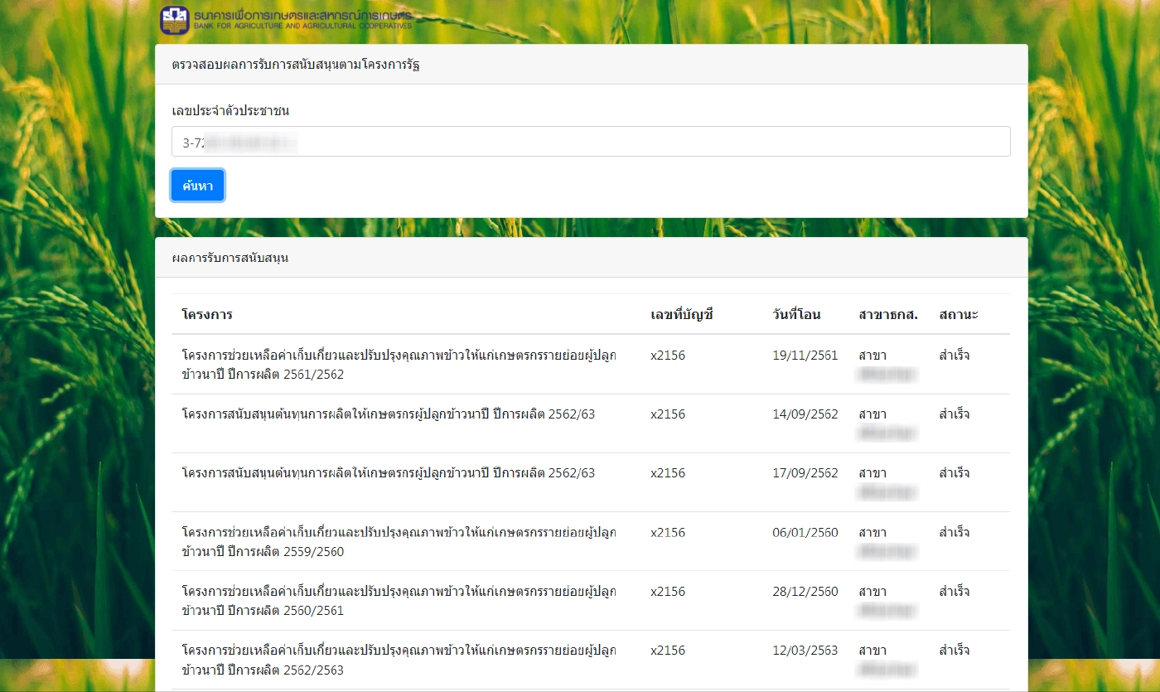Image resolution: width=1160 pixels, height=692 pixels.
Task: Select the สาขาธกส. column header
Action: [888, 315]
